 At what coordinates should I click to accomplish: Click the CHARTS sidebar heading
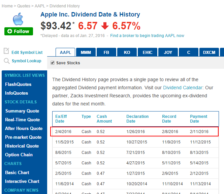tap(13, 164)
